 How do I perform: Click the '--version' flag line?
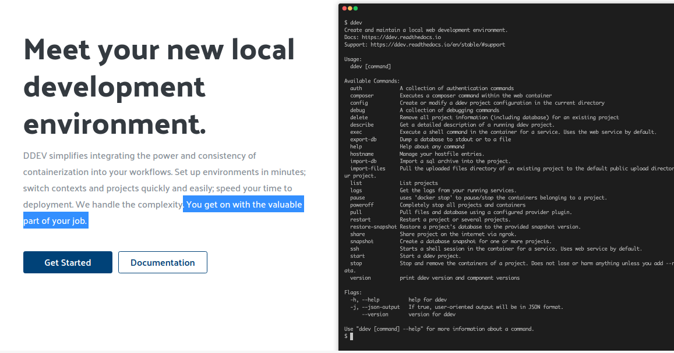409,314
